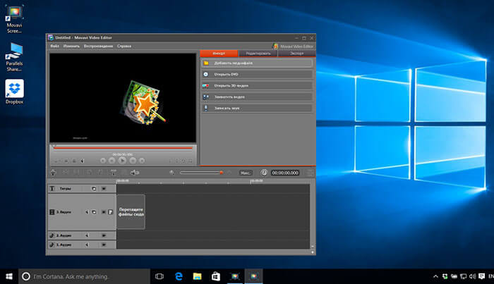Open the Parallels Share desktop shortcut
The width and height of the screenshot is (494, 284).
point(14,57)
